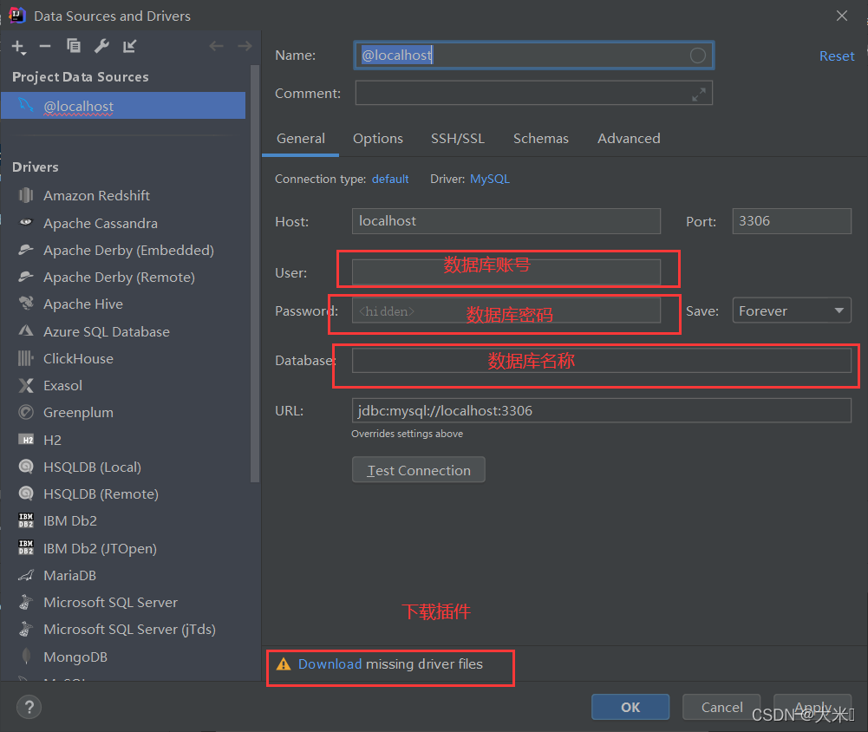Click the Host input field
Screen dimensions: 868x732
click(506, 221)
